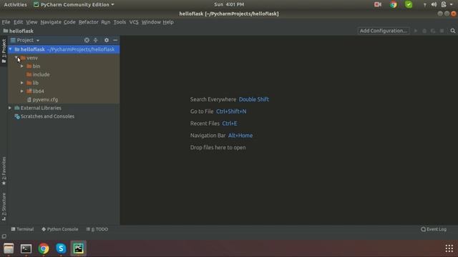This screenshot has width=458, height=257.
Task: Open system menu arrow in top bar
Action: pyautogui.click(x=452, y=4)
